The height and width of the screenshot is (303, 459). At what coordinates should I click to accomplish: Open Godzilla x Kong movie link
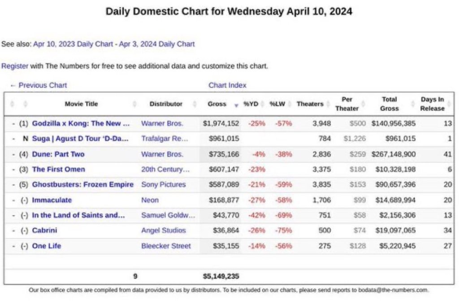[x=81, y=123]
